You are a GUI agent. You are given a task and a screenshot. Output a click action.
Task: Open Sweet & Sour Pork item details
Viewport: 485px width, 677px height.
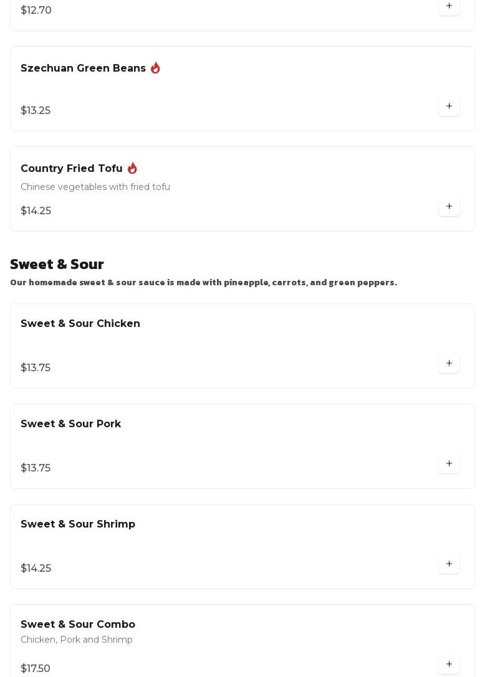(x=242, y=446)
